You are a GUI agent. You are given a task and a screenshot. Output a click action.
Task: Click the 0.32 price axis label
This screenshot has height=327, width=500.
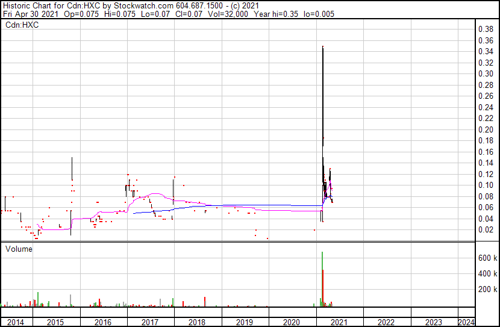(x=486, y=63)
